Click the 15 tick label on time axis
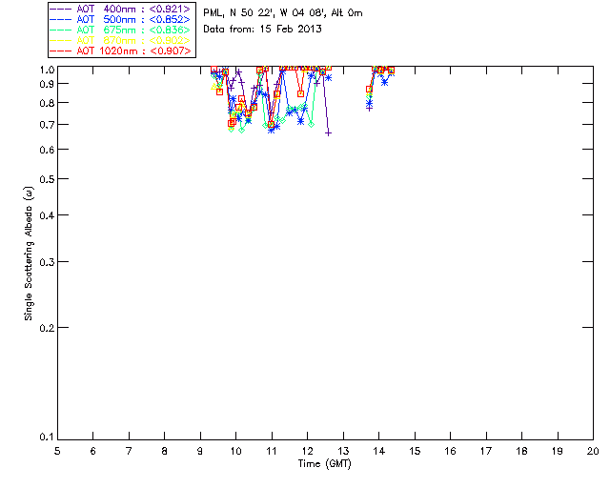Screen dimensions: 610x488 [x=415, y=450]
